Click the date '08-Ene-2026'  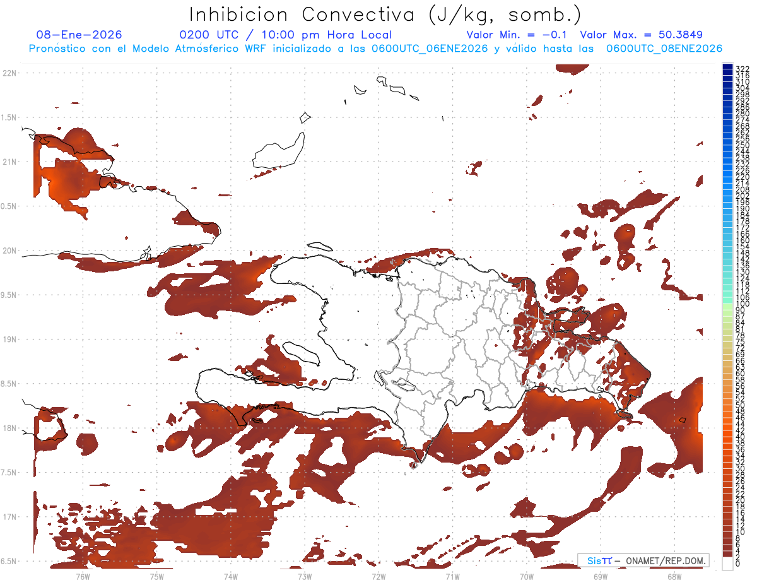[x=79, y=35]
